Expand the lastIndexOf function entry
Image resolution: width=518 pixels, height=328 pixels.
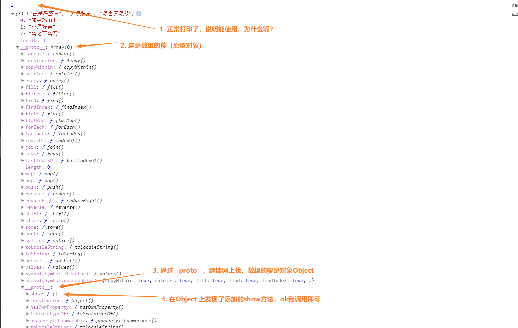(x=22, y=160)
